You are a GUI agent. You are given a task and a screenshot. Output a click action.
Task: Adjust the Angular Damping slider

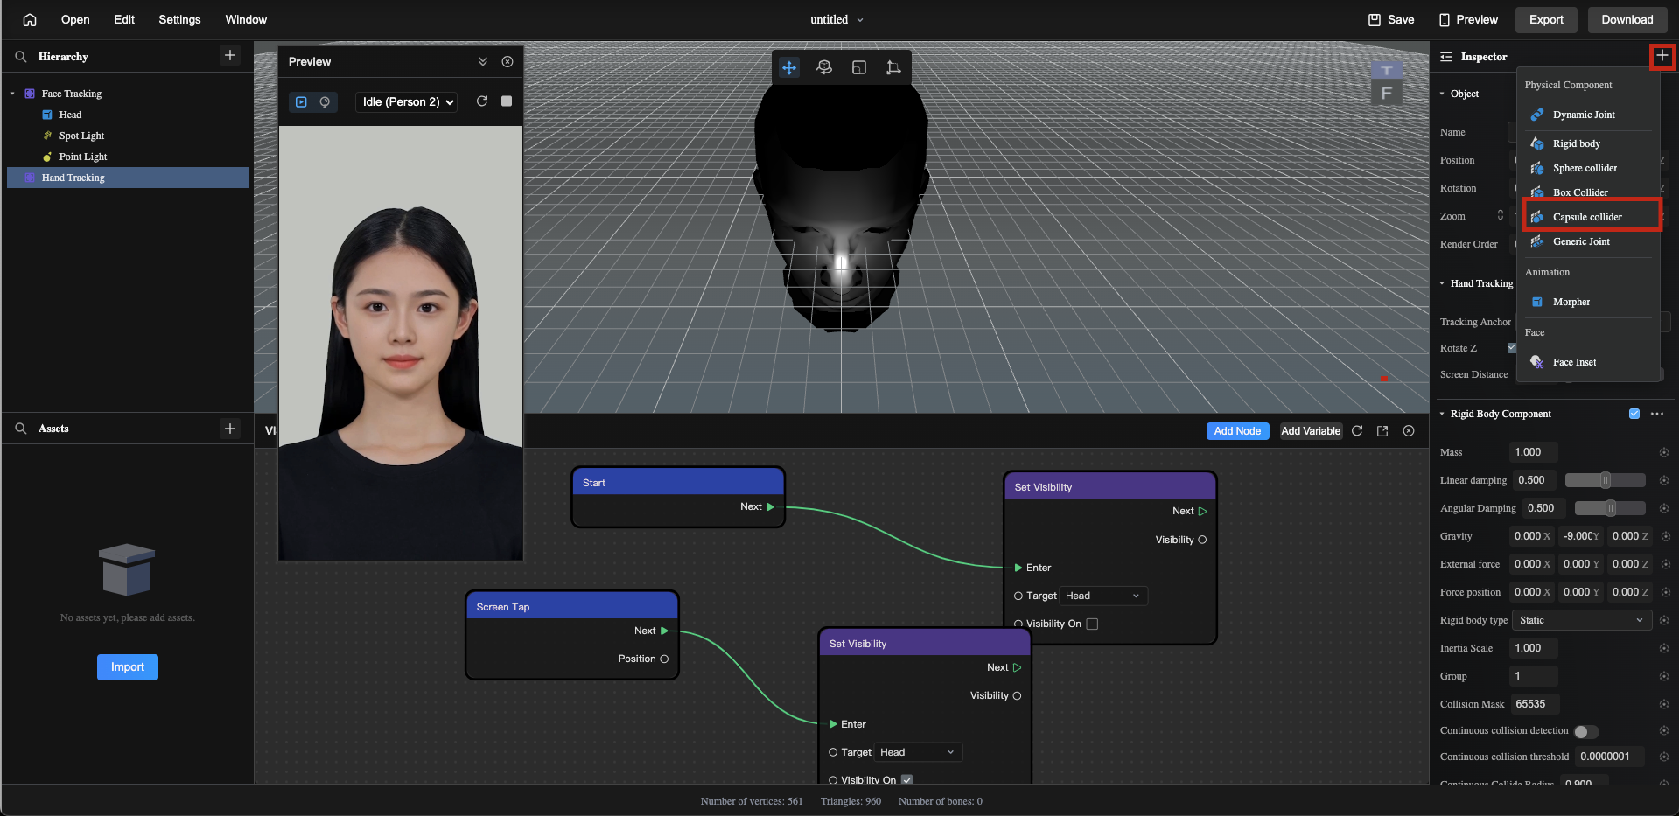(1610, 508)
